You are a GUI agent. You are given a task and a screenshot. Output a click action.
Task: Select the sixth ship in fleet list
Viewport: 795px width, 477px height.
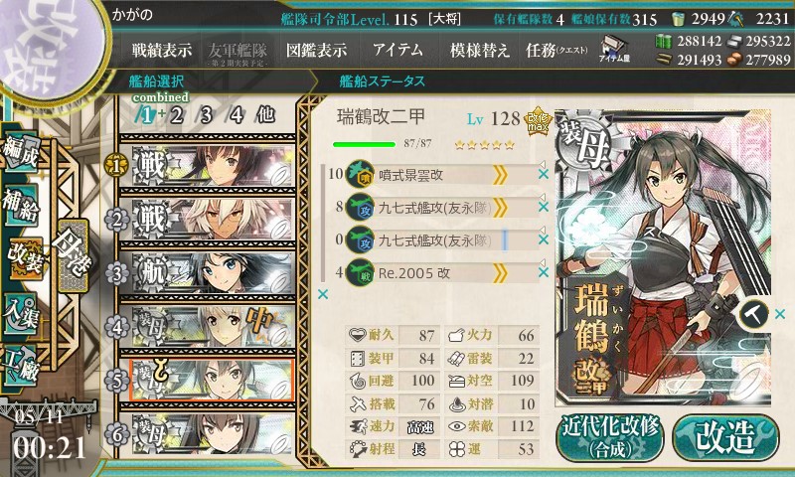208,433
